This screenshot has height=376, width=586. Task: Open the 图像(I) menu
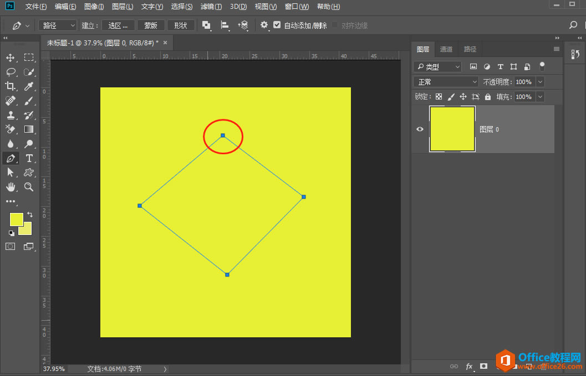coord(94,7)
